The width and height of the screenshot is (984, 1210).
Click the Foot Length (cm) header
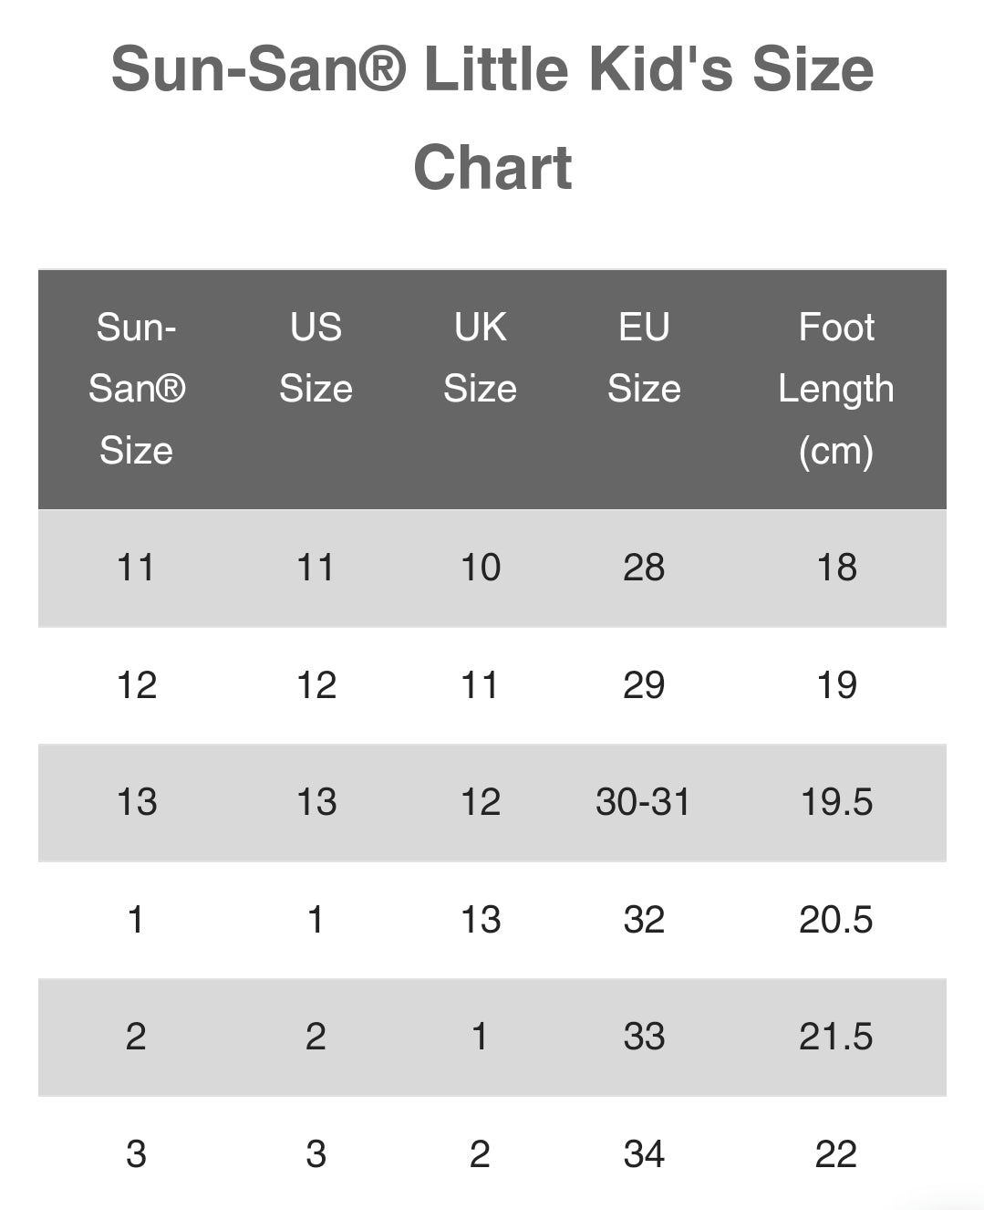(x=835, y=389)
